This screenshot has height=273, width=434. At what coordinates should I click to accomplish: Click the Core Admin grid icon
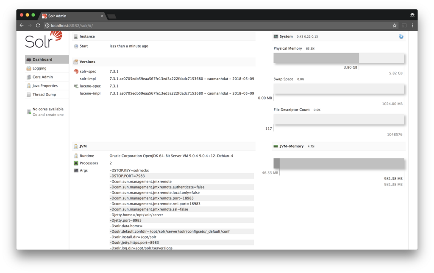pyautogui.click(x=29, y=77)
